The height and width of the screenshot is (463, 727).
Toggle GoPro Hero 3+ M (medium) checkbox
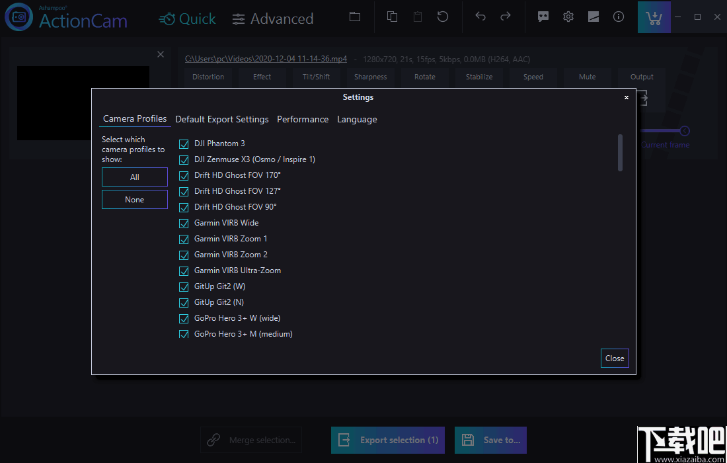(184, 333)
